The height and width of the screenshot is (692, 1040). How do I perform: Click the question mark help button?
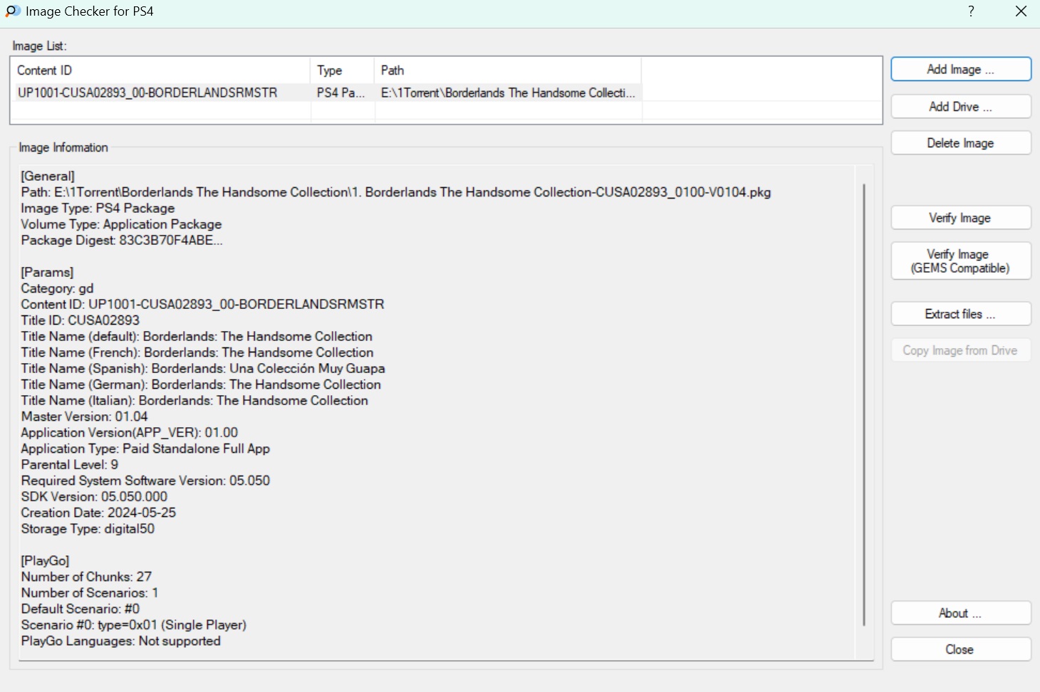pyautogui.click(x=971, y=11)
